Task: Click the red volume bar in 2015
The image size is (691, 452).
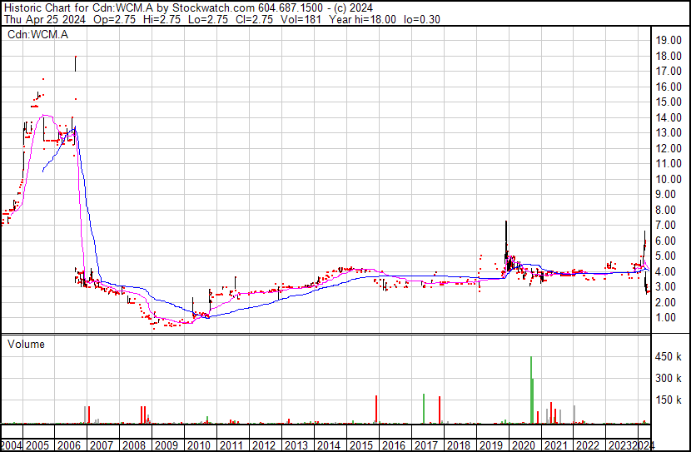Action: click(x=376, y=409)
